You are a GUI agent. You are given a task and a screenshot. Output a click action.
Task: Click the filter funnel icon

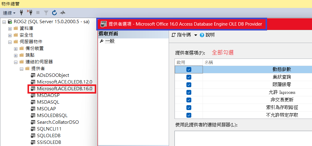click(x=46, y=13)
